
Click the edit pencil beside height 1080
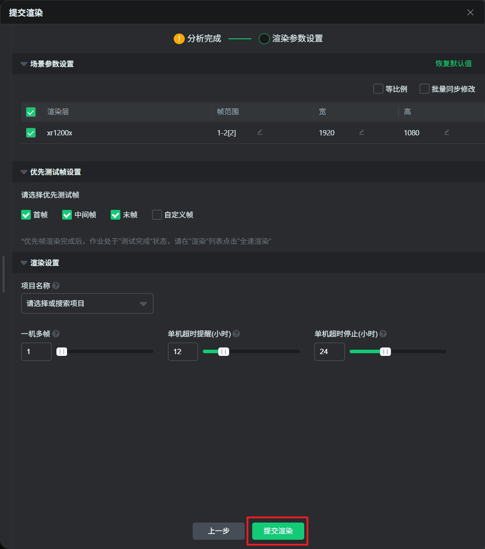pos(447,132)
